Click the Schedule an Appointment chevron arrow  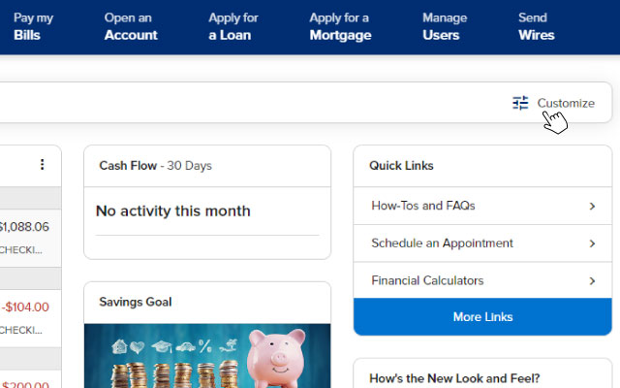(x=592, y=243)
